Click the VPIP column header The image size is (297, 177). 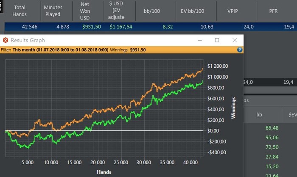coord(233,11)
